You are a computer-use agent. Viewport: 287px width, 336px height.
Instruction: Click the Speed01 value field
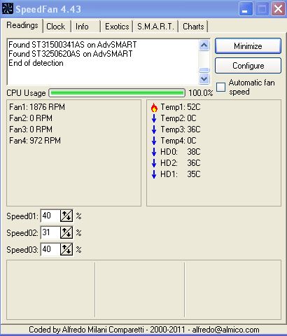click(50, 216)
